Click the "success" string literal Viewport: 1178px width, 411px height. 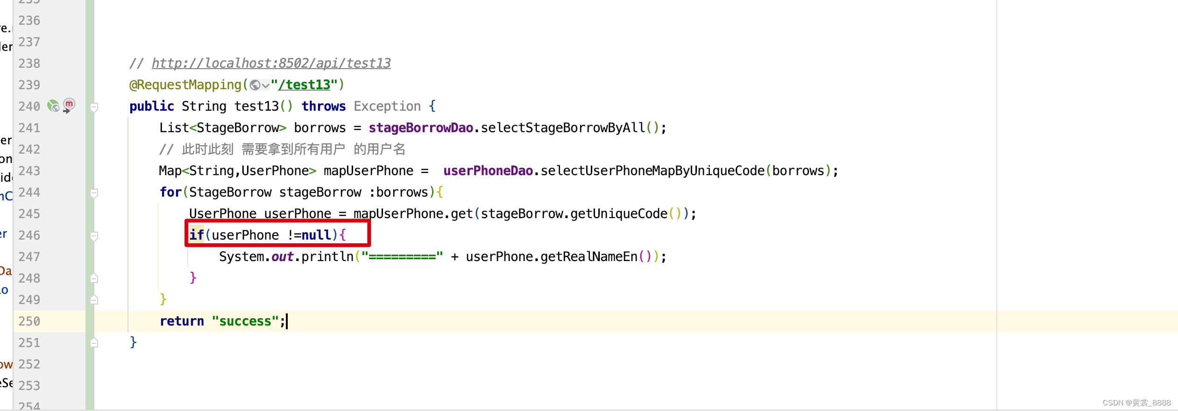point(245,321)
